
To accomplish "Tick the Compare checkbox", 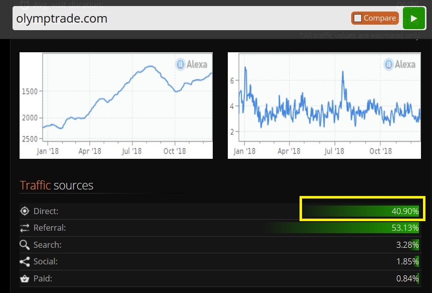I will pos(358,18).
